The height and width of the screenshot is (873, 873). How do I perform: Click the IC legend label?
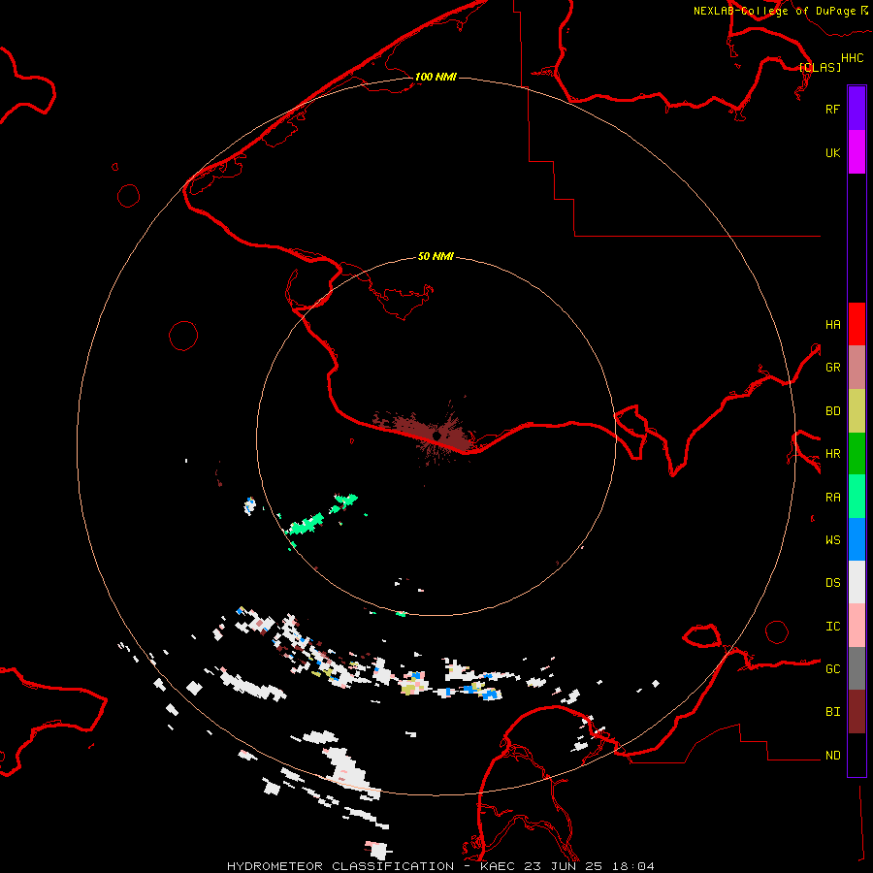coord(832,627)
